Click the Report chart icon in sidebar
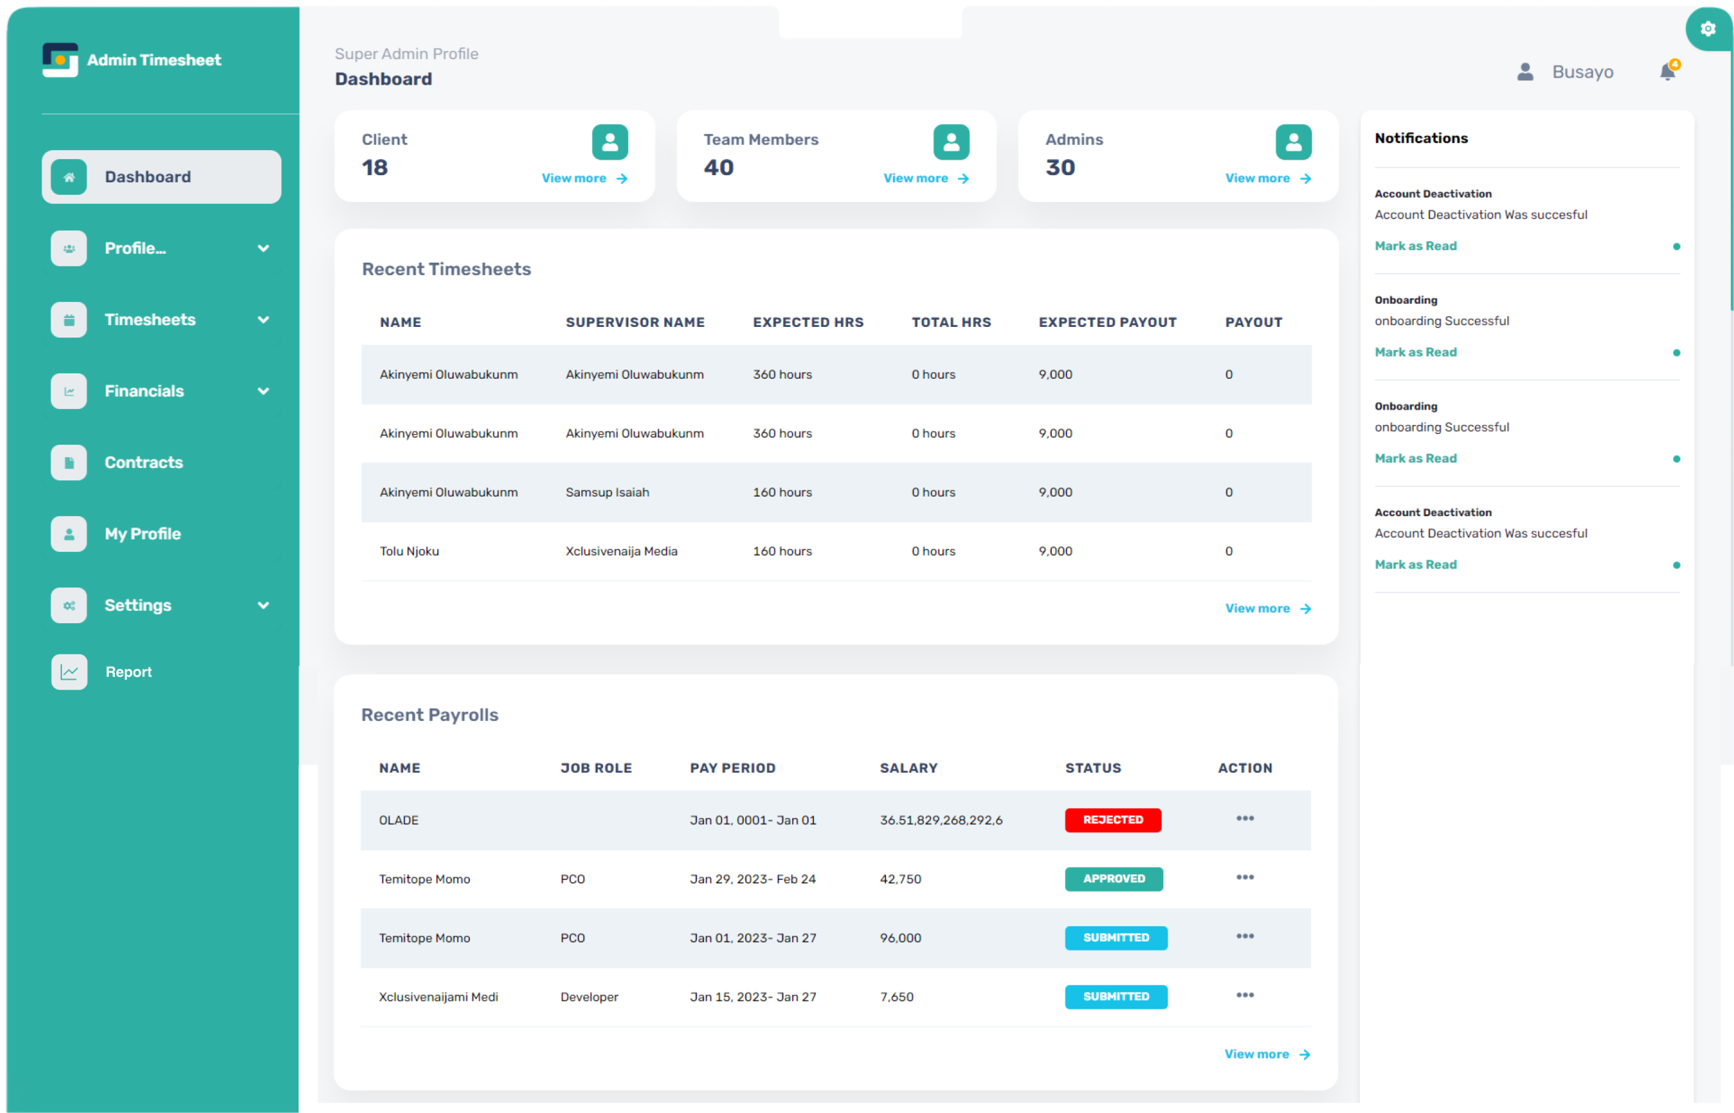 click(x=69, y=671)
